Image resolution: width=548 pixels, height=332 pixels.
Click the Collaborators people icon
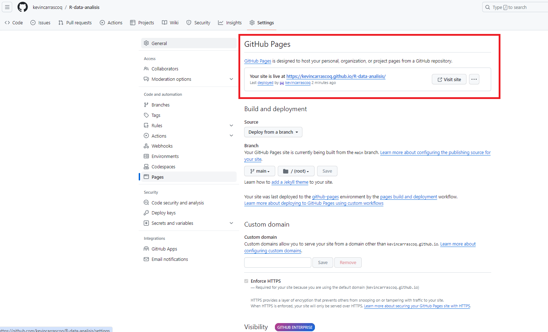pos(146,69)
